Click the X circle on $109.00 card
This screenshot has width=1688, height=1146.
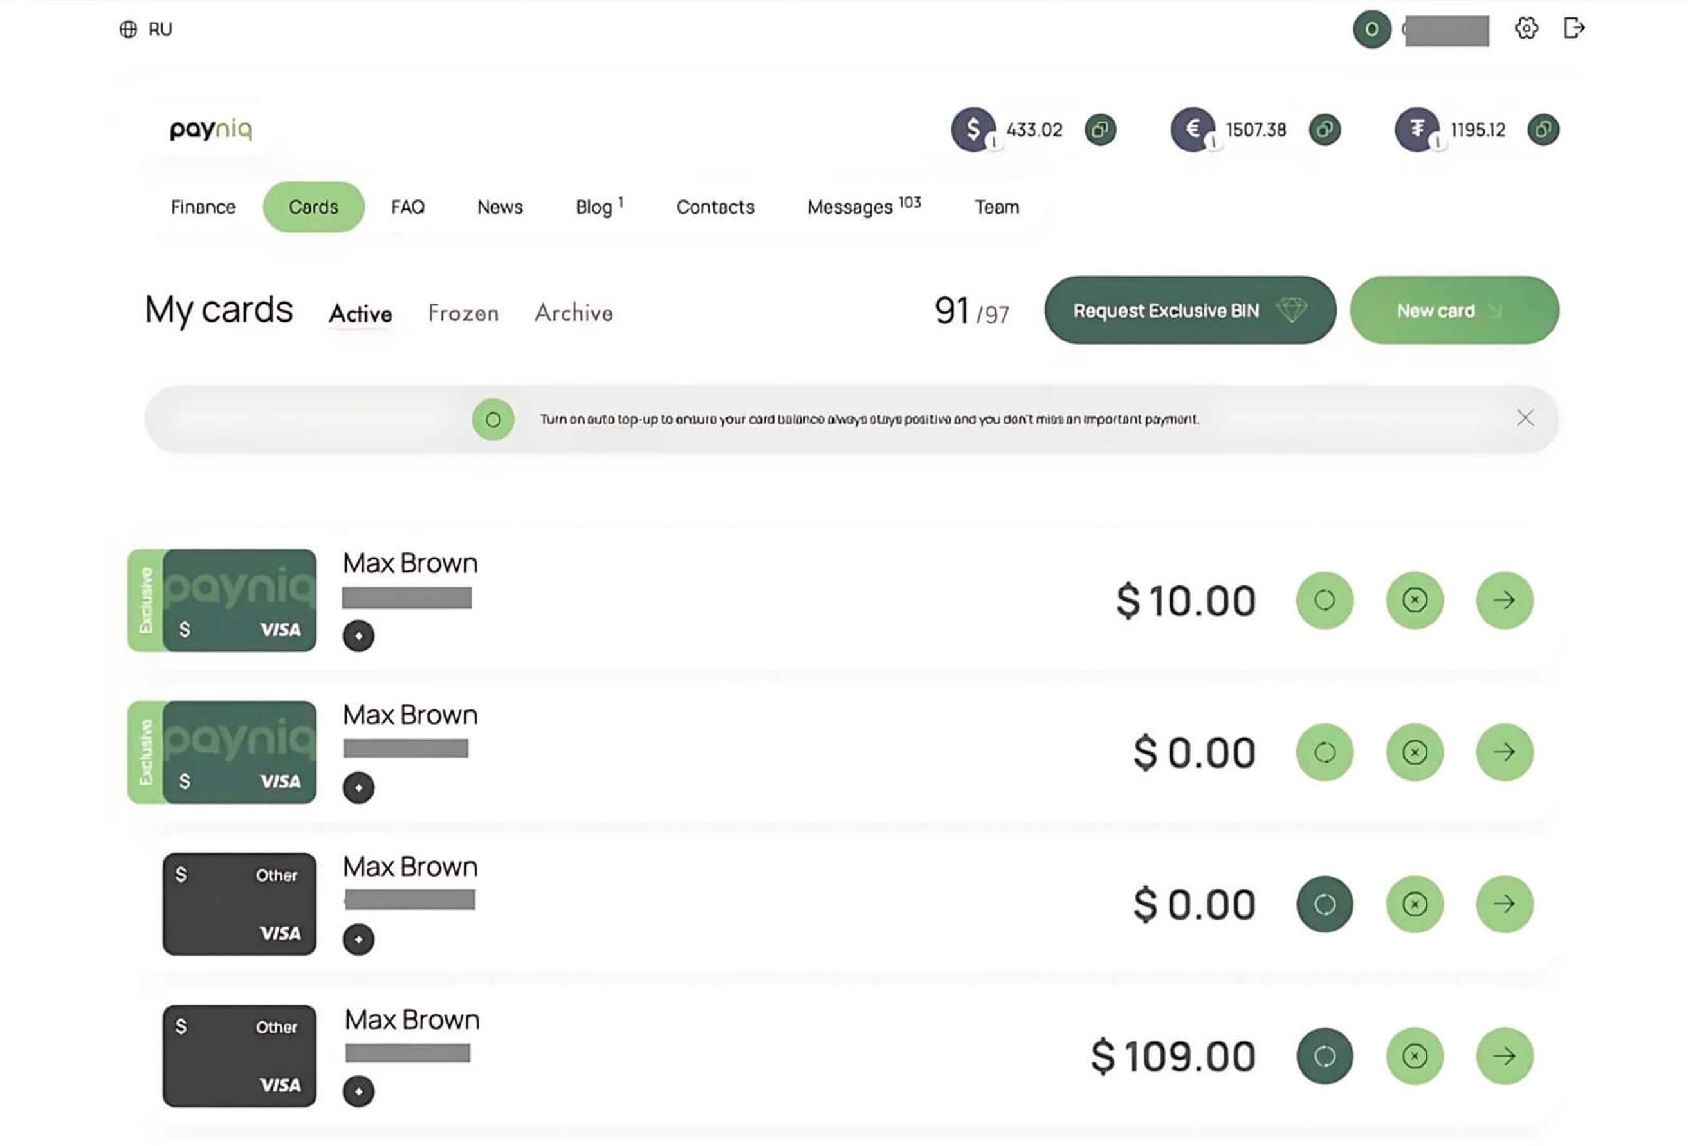pyautogui.click(x=1413, y=1056)
